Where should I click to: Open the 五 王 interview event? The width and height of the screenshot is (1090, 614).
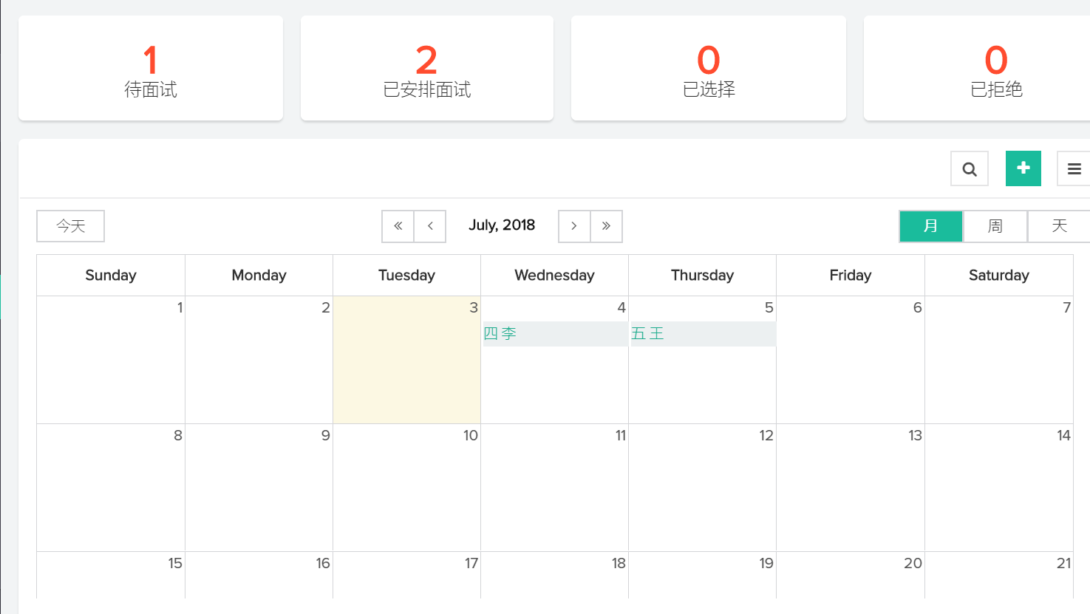pyautogui.click(x=702, y=334)
